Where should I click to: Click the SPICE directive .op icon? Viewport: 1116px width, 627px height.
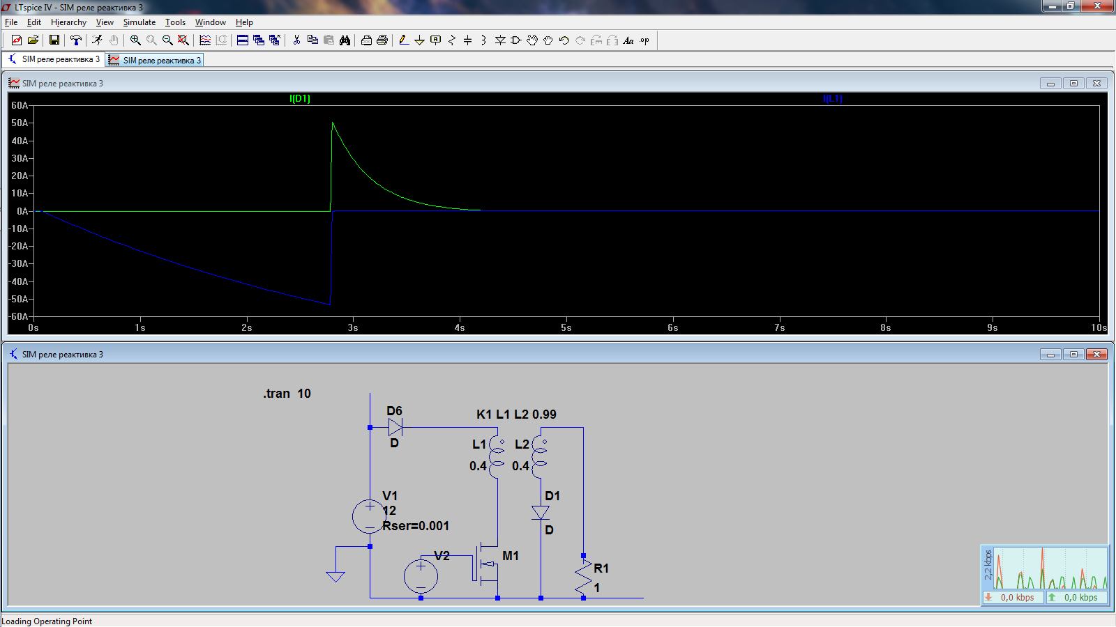pyautogui.click(x=644, y=40)
